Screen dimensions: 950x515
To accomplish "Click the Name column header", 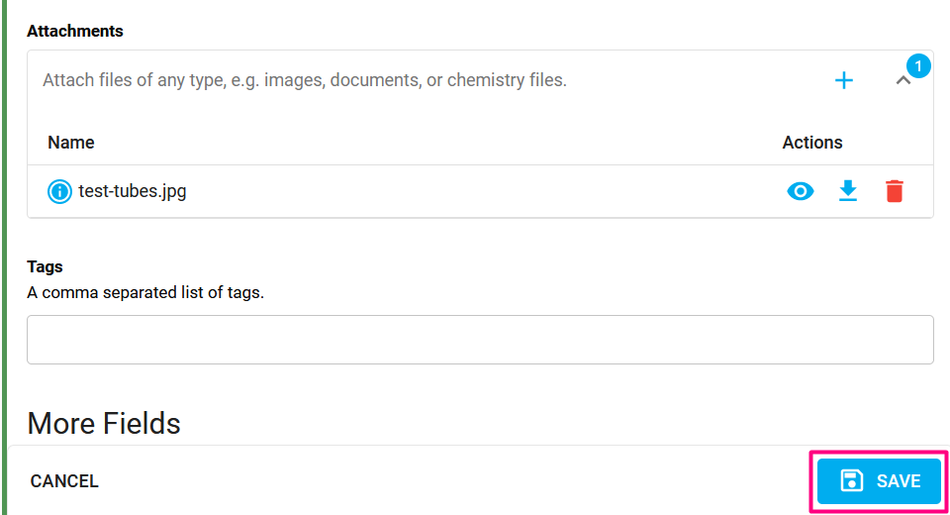I will [71, 143].
